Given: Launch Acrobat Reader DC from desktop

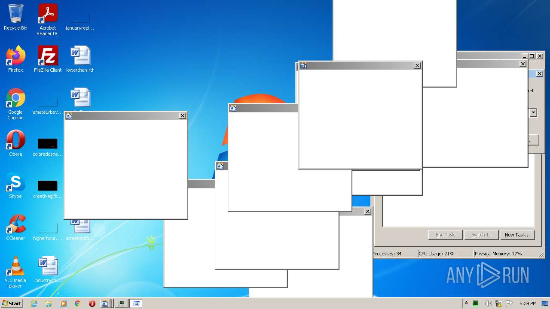Looking at the screenshot, I should (48, 20).
